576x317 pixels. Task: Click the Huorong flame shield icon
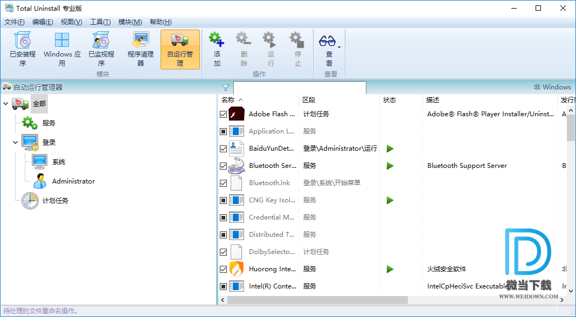tap(237, 269)
